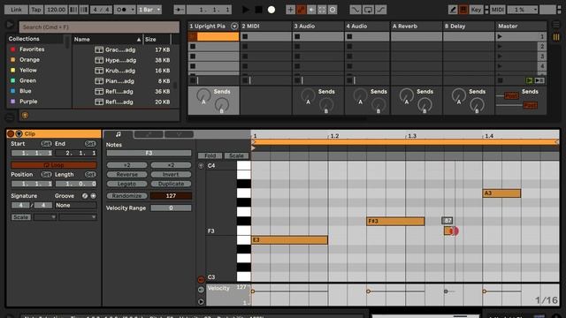Select Green collection

tap(27, 80)
